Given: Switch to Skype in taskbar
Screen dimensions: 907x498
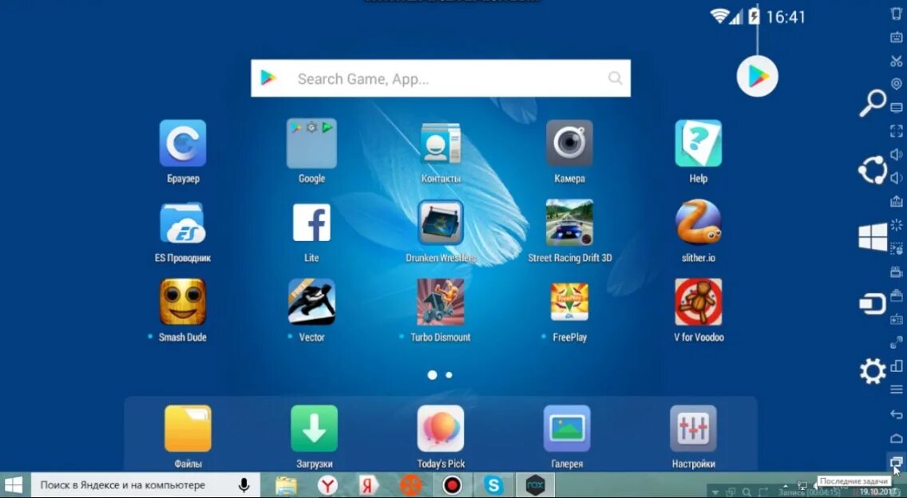Looking at the screenshot, I should [493, 485].
